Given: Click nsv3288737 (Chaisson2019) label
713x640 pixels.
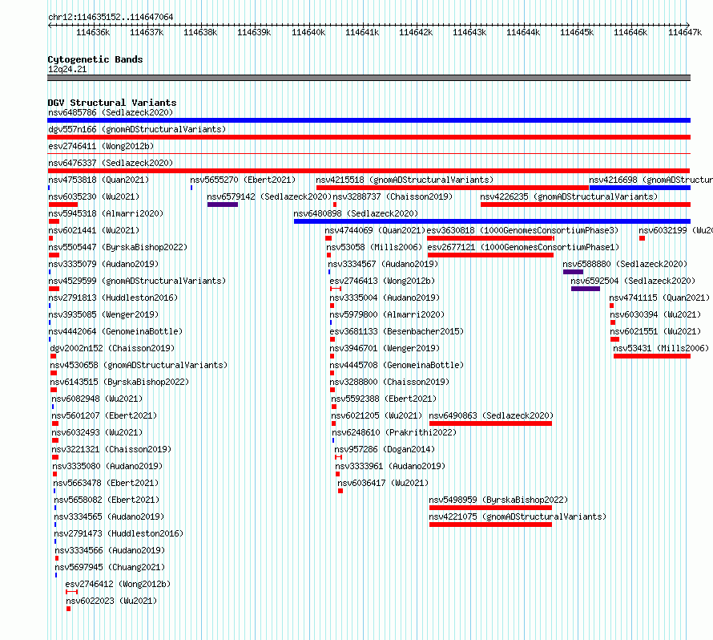Looking at the screenshot, I should (x=393, y=196).
